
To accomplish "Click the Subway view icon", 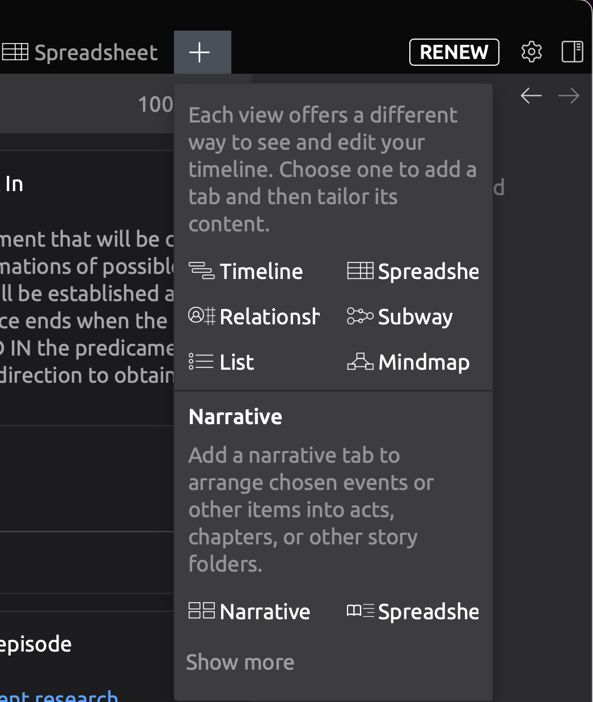I will [360, 316].
